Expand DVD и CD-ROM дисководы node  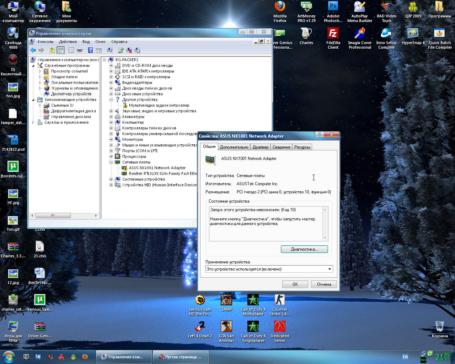111,65
